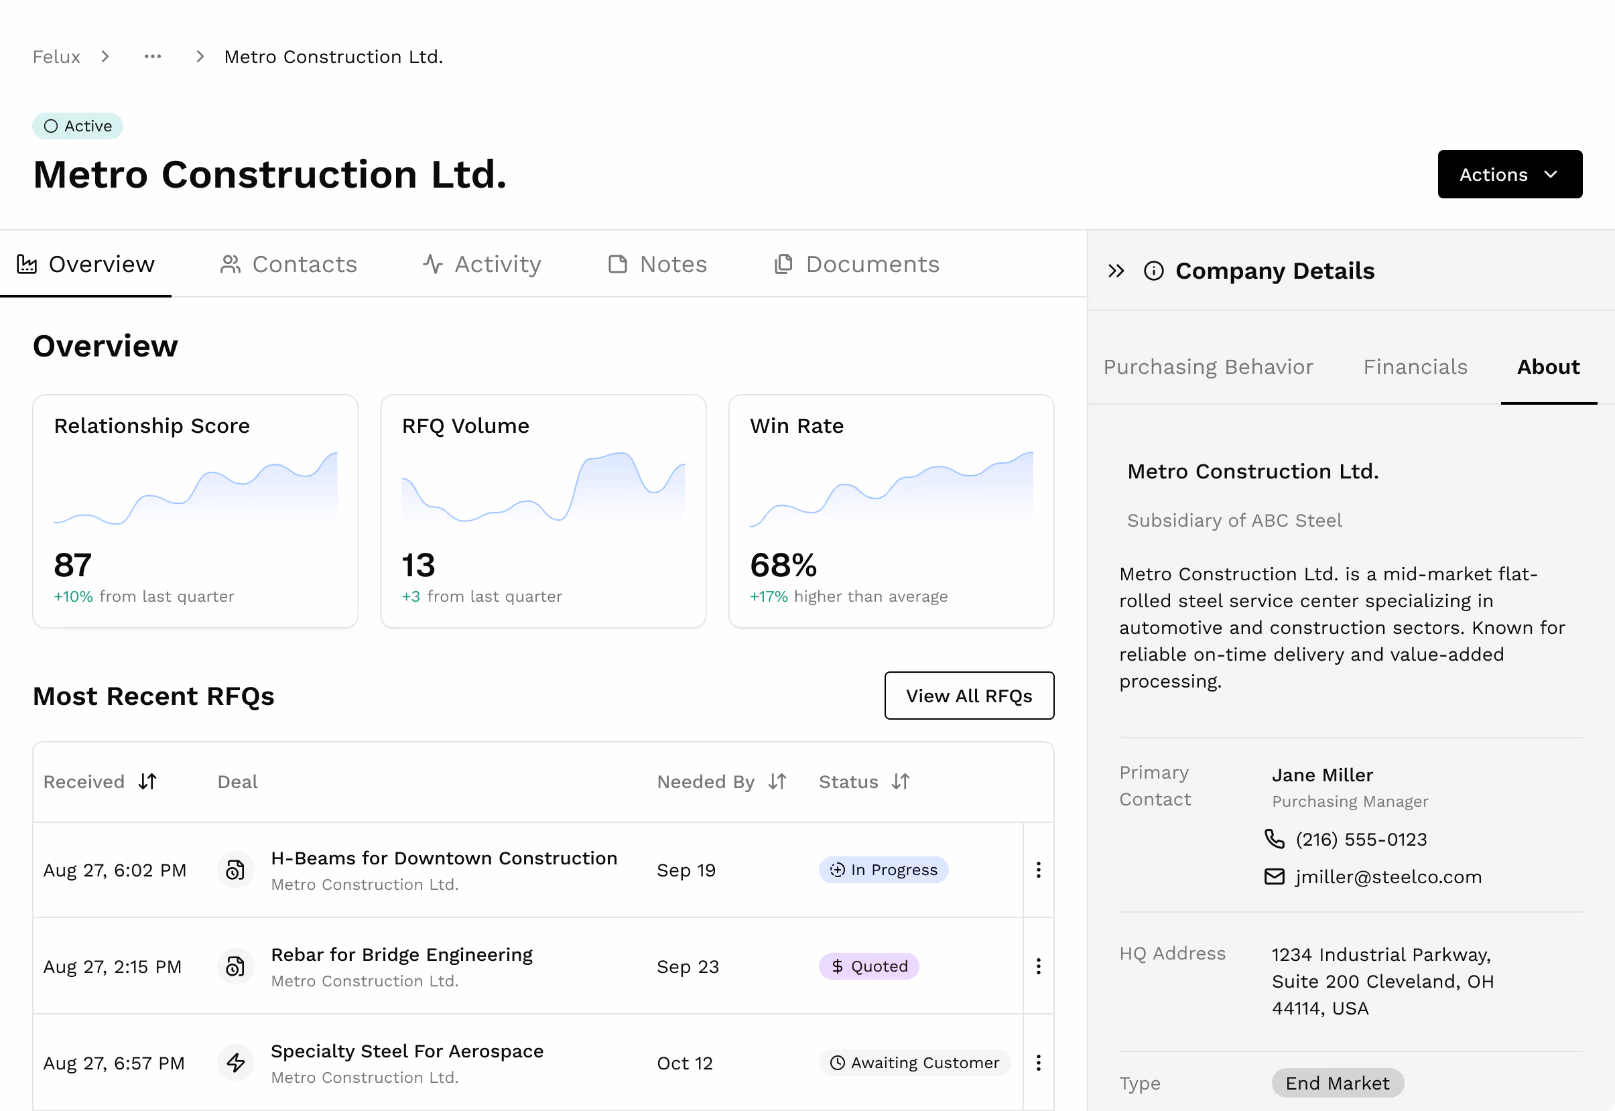This screenshot has height=1111, width=1615.
Task: Open the Actions dropdown
Action: [1509, 174]
